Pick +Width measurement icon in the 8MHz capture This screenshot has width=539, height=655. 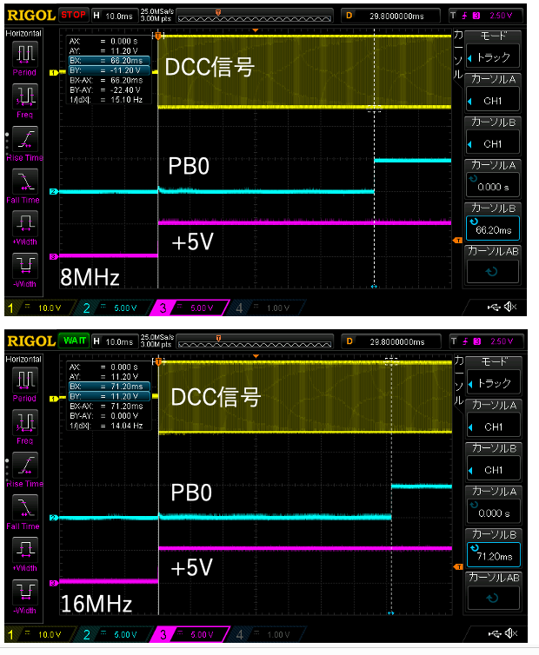pos(25,224)
